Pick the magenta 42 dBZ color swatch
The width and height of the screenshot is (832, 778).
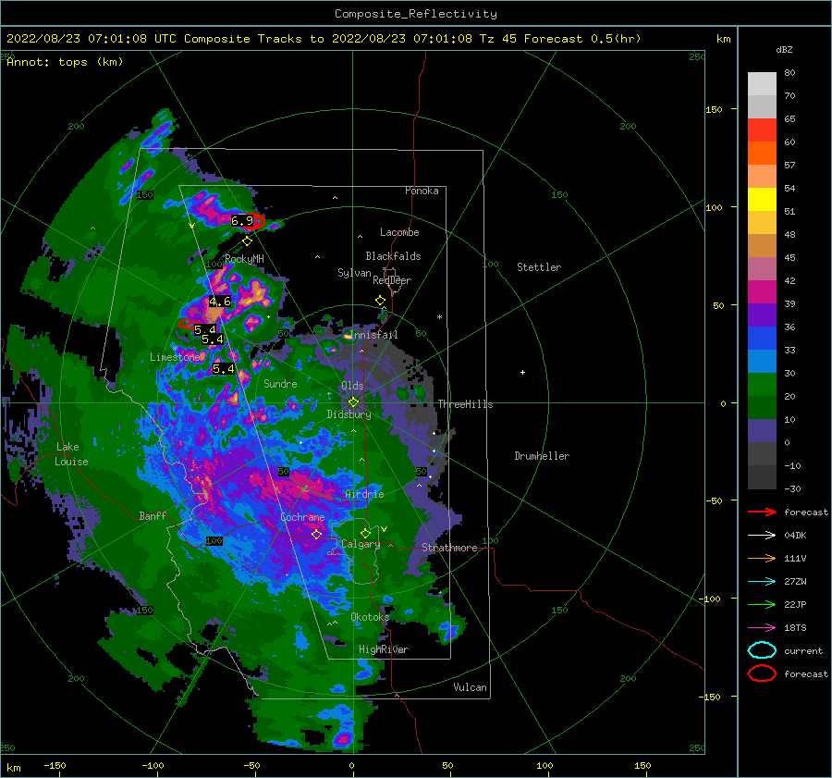[x=762, y=291]
